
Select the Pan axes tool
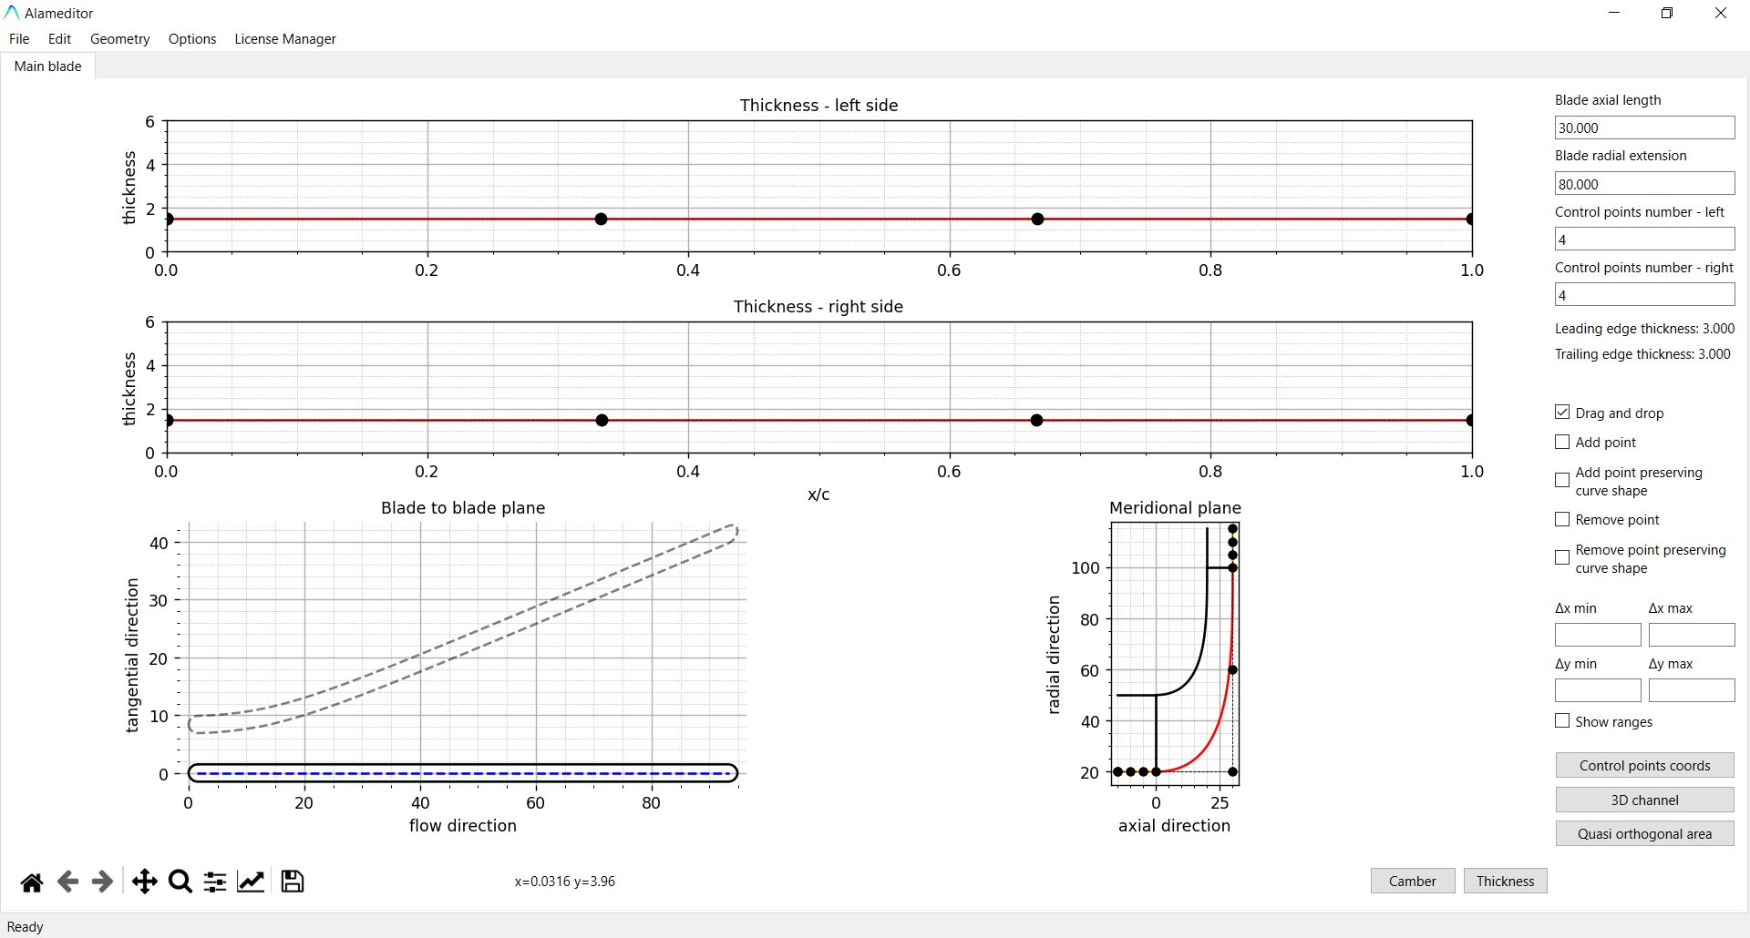144,882
